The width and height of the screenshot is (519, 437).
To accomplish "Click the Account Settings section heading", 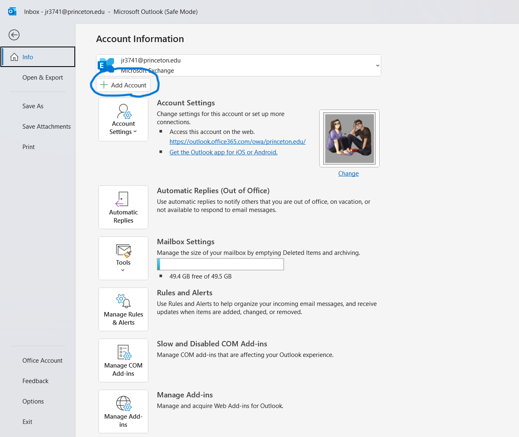I will pos(186,103).
